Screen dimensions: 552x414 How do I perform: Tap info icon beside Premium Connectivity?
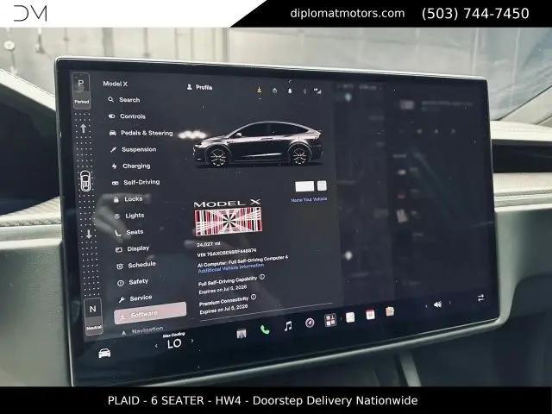pyautogui.click(x=254, y=297)
